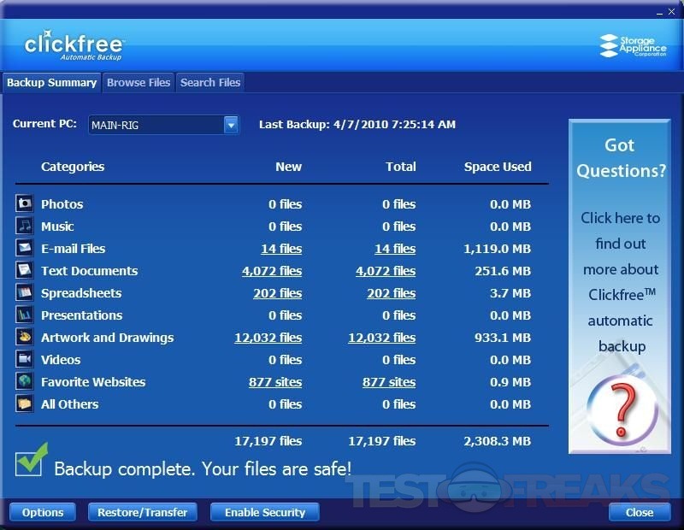This screenshot has width=684, height=530.
Task: Click the Spreadsheets category icon
Action: pyautogui.click(x=24, y=292)
